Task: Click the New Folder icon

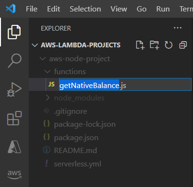Action: point(155,45)
